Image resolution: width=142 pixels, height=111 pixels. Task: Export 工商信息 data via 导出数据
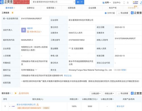123,13
